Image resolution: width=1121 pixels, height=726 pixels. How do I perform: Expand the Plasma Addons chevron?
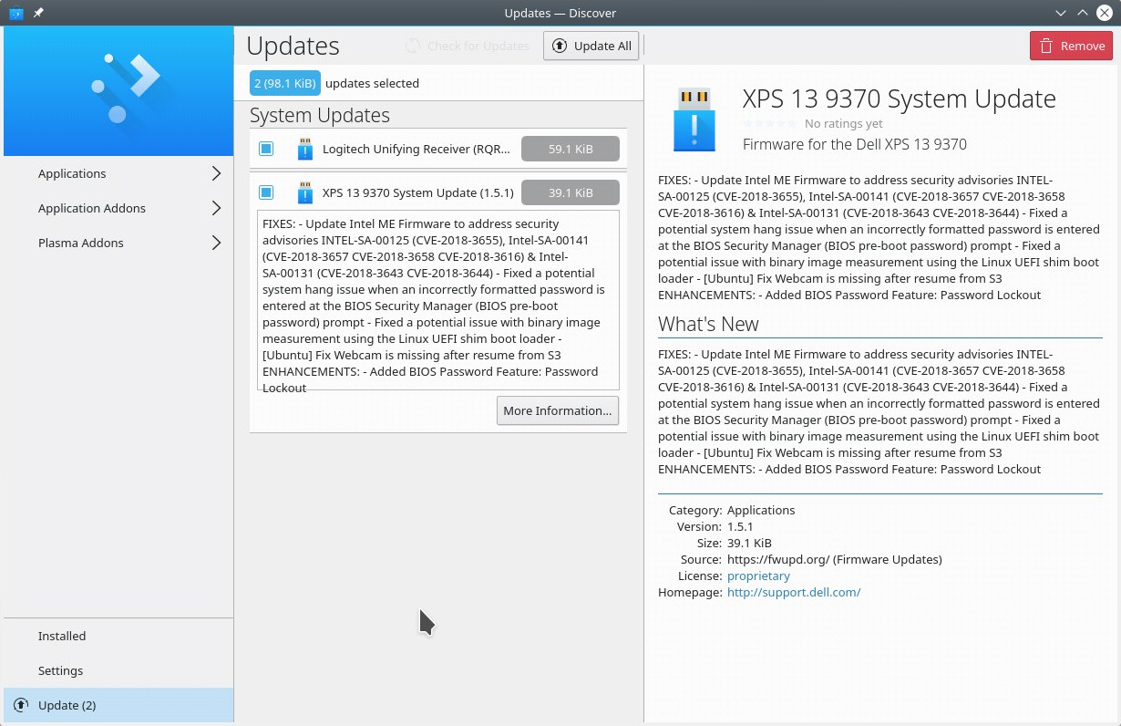point(216,243)
